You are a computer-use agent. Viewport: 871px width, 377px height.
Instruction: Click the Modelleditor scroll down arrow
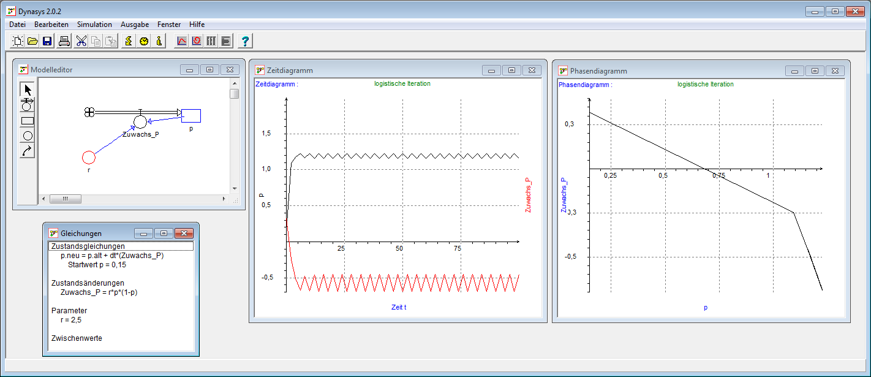pos(234,189)
